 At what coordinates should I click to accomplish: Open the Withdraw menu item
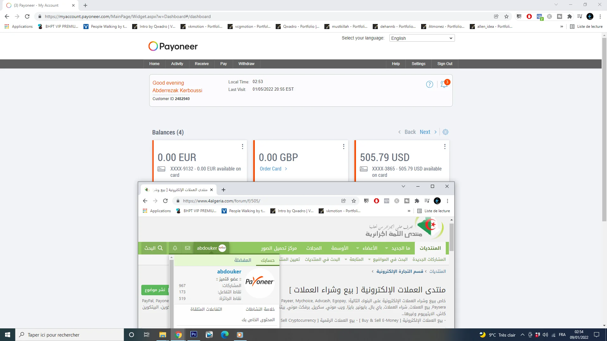click(246, 64)
